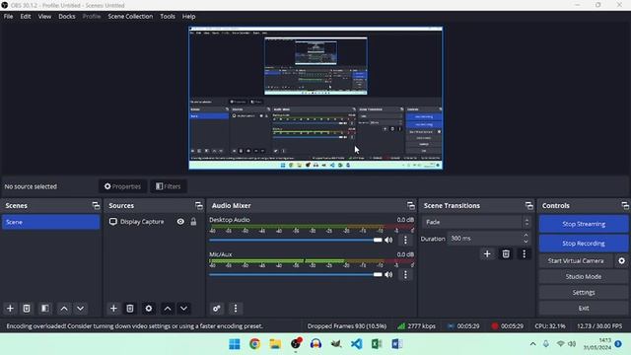Open the File menu
631x355 pixels.
point(9,17)
